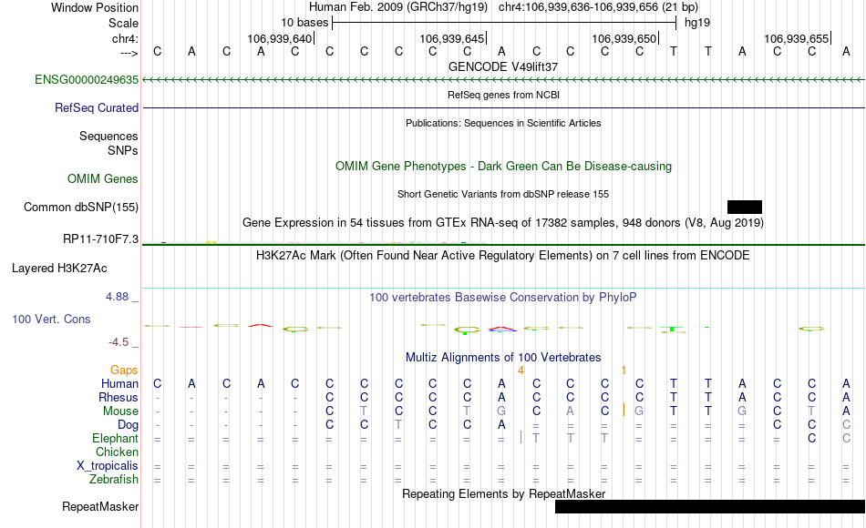
Task: Click the Gaps row label
Action: click(124, 371)
